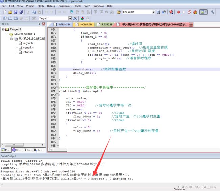Image resolution: width=220 pixels, height=191 pixels.
Task: Click the Save file toolbar icon
Action: (16, 12)
